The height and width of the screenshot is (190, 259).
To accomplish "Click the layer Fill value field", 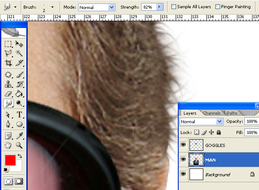I will point(252,132).
